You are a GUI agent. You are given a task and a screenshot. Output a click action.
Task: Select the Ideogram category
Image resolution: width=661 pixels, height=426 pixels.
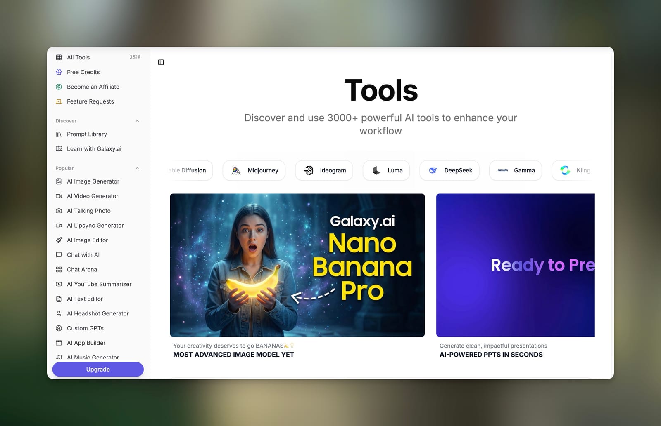tap(324, 170)
